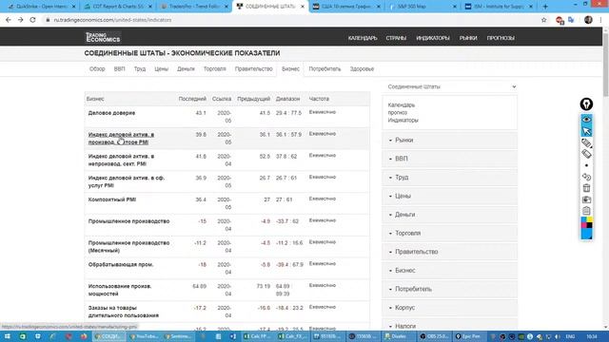Open the Epic Pen brush size dot
This screenshot has height=342, width=609.
tap(586, 165)
